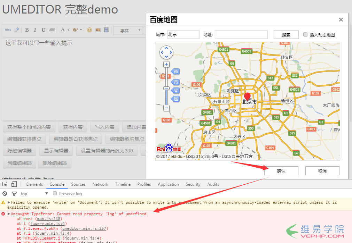The image size is (352, 243).
Task: Select the 省 province zoom level
Action: 175,90
